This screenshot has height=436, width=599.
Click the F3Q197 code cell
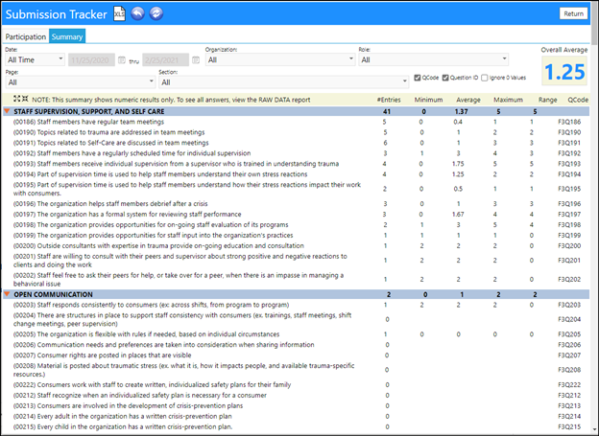(x=569, y=215)
